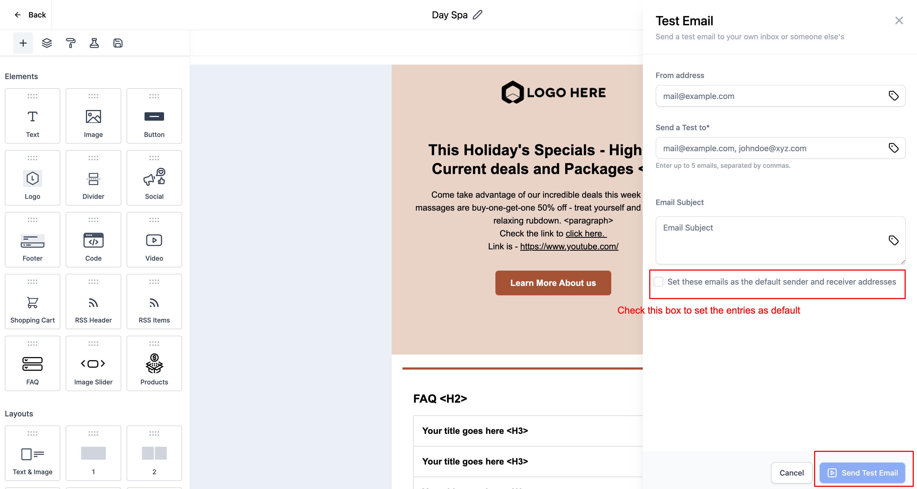Select the Video element tile
This screenshot has width=917, height=489.
pyautogui.click(x=154, y=240)
